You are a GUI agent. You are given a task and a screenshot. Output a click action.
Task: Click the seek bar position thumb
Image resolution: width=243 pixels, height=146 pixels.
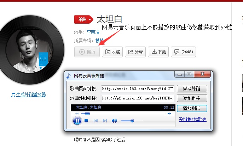[x=87, y=114]
